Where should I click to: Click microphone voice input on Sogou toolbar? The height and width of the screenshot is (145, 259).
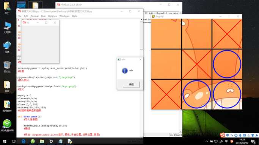click(240, 135)
